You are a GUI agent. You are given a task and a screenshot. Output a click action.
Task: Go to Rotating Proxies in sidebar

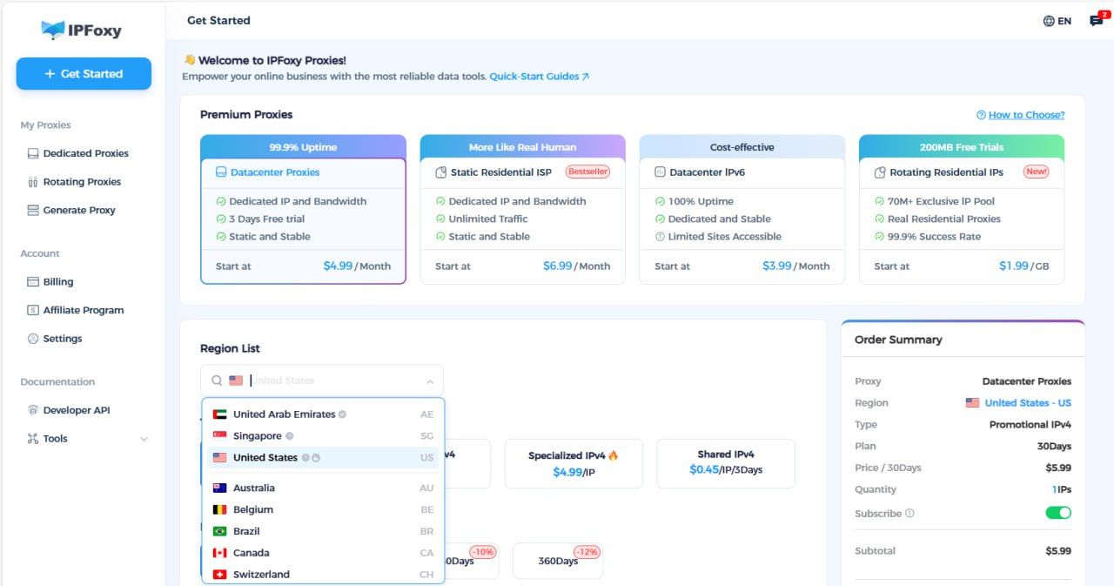tap(82, 182)
